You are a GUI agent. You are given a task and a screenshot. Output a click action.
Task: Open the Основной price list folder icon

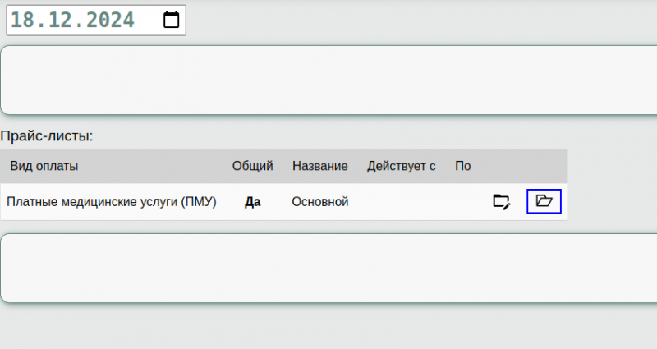pyautogui.click(x=544, y=201)
